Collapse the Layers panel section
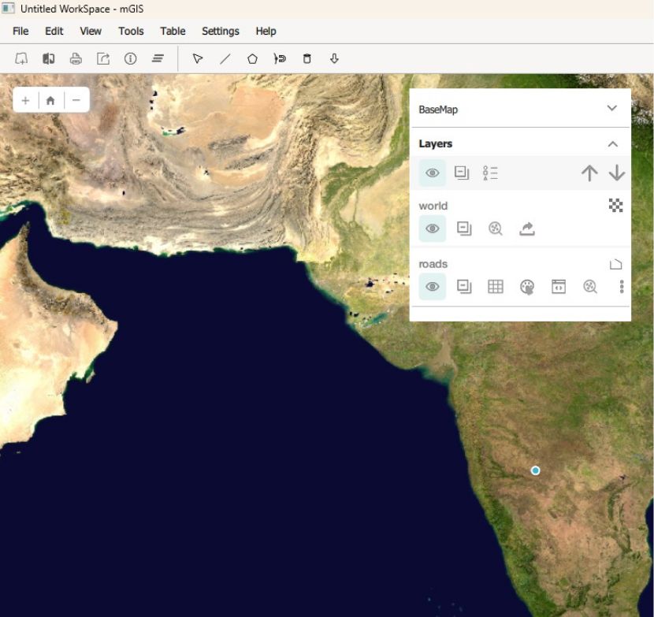The image size is (654, 617). click(x=612, y=144)
